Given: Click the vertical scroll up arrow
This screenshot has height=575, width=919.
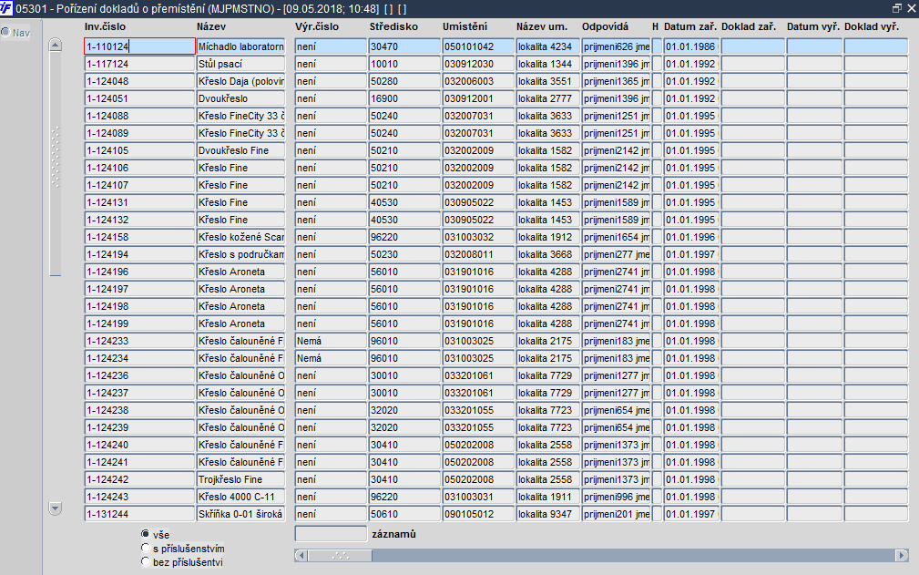Looking at the screenshot, I should click(55, 46).
